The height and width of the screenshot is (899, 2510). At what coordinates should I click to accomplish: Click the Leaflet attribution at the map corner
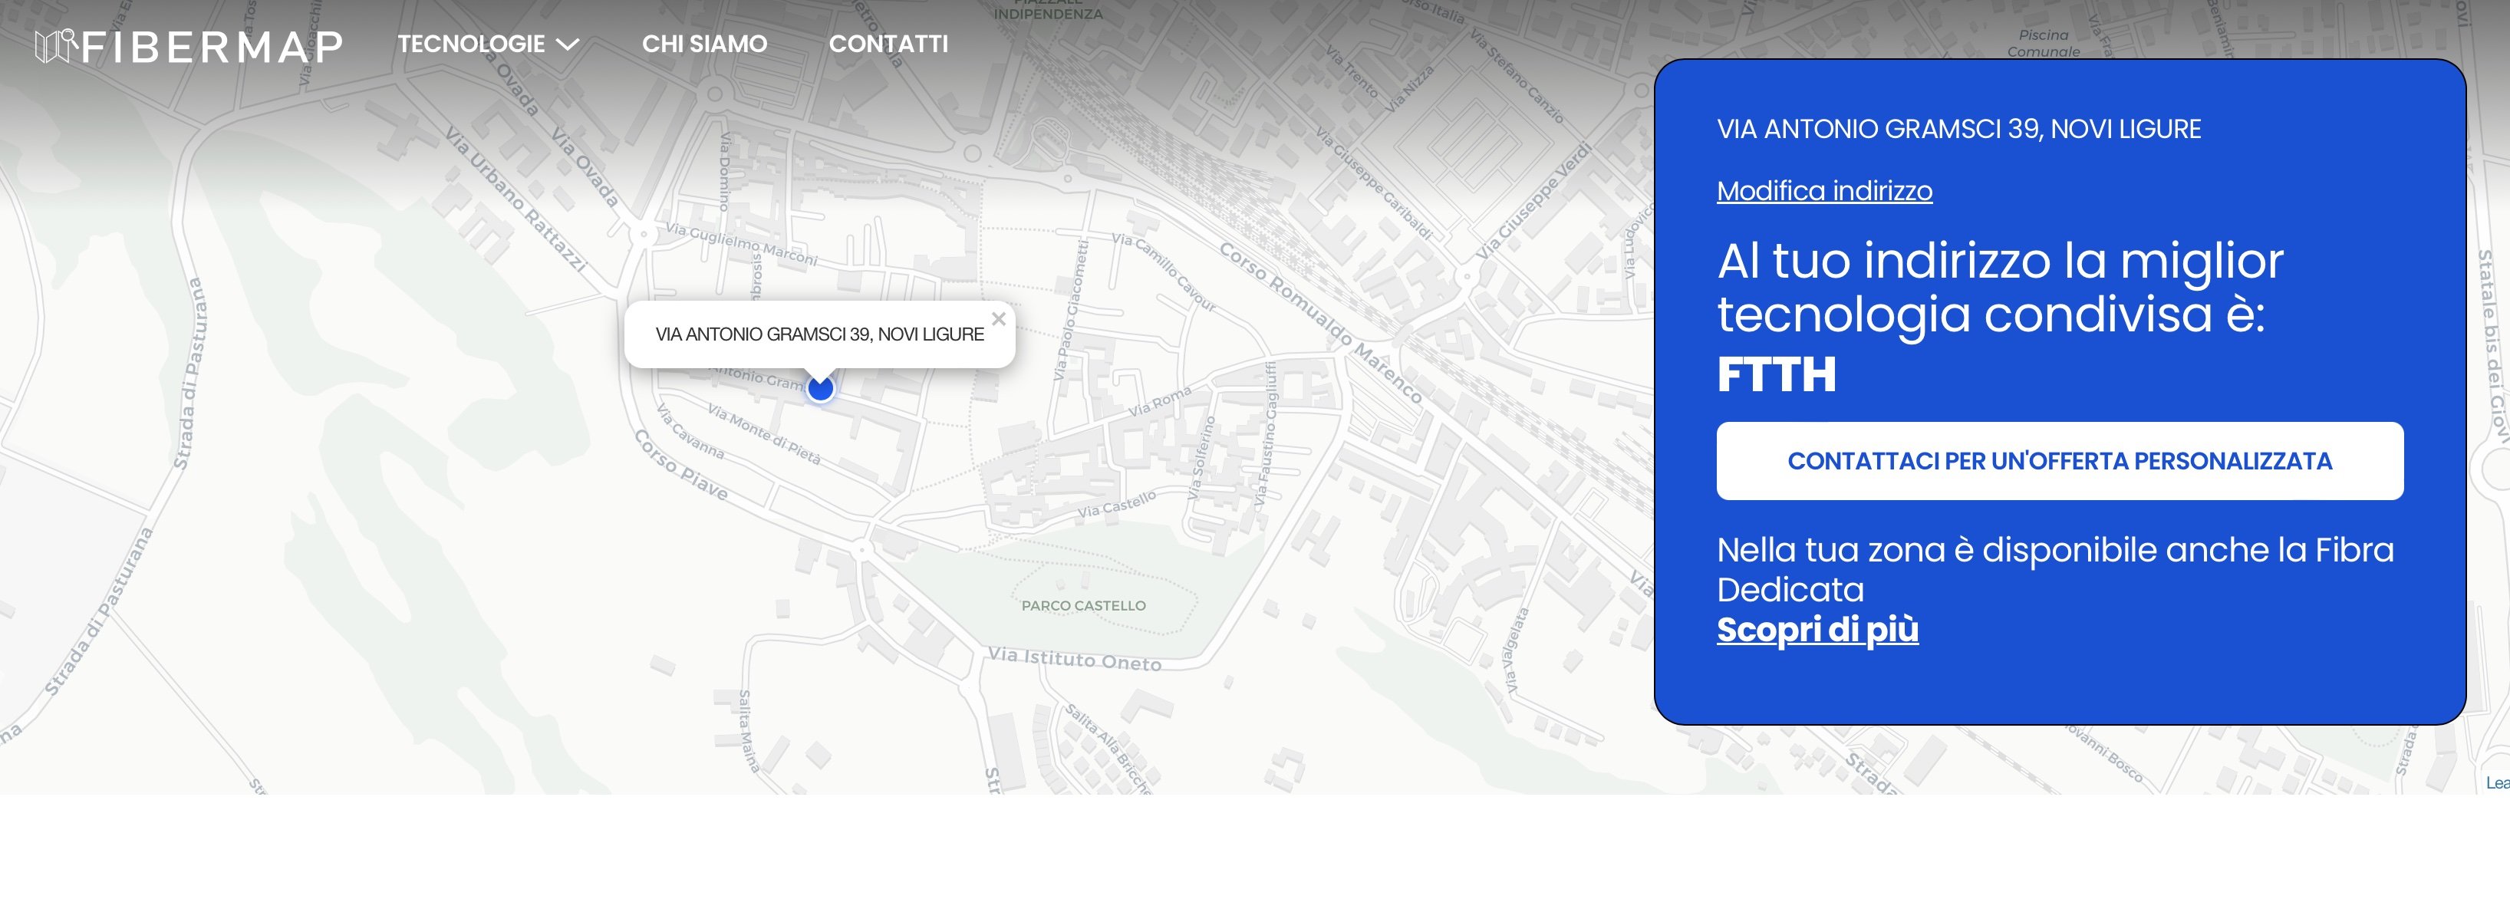point(2496,782)
